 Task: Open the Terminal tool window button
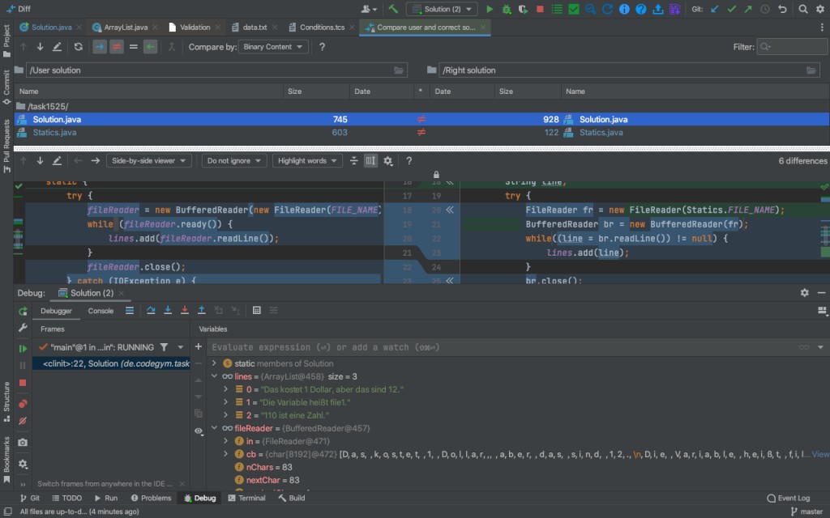click(246, 498)
